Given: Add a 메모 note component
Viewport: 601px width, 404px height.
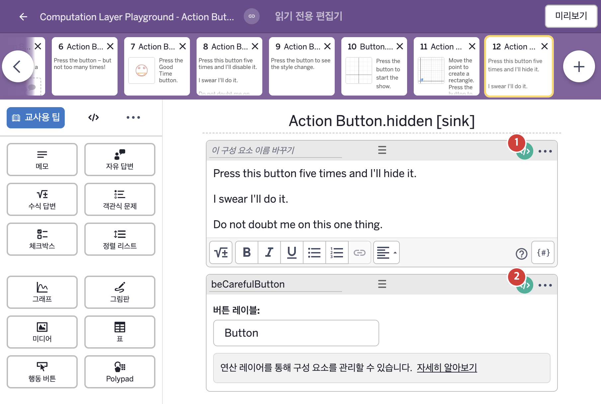Looking at the screenshot, I should [42, 160].
